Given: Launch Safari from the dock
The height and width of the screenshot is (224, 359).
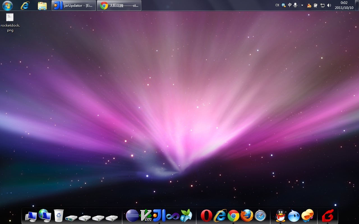Looking at the screenshot, I should [260, 216].
